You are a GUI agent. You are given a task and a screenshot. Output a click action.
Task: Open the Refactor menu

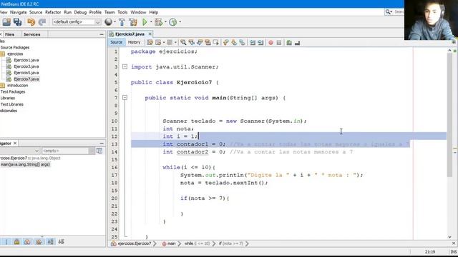(x=53, y=12)
